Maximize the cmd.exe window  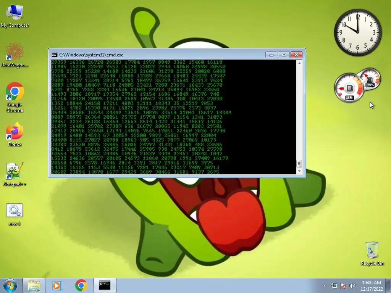[284, 55]
